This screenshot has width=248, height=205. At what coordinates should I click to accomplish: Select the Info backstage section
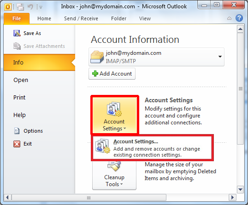tap(39, 63)
